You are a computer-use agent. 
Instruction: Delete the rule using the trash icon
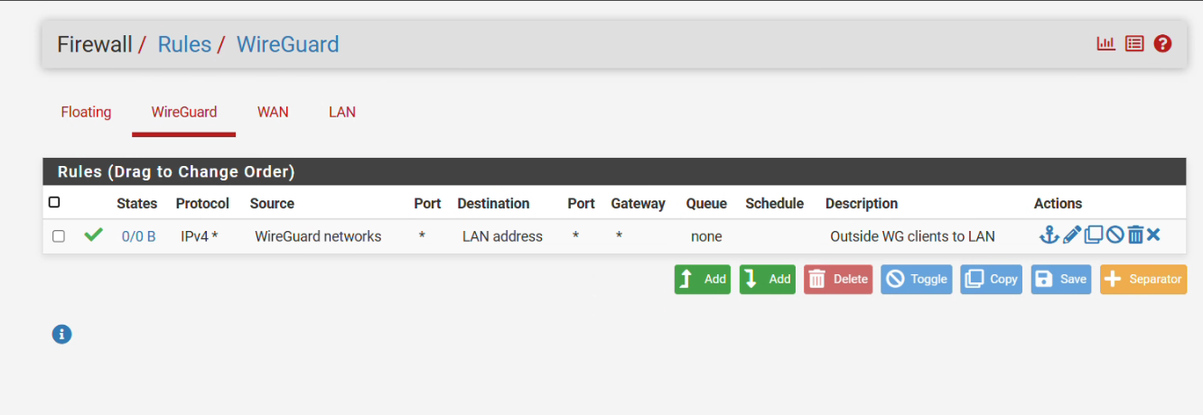pos(1135,235)
